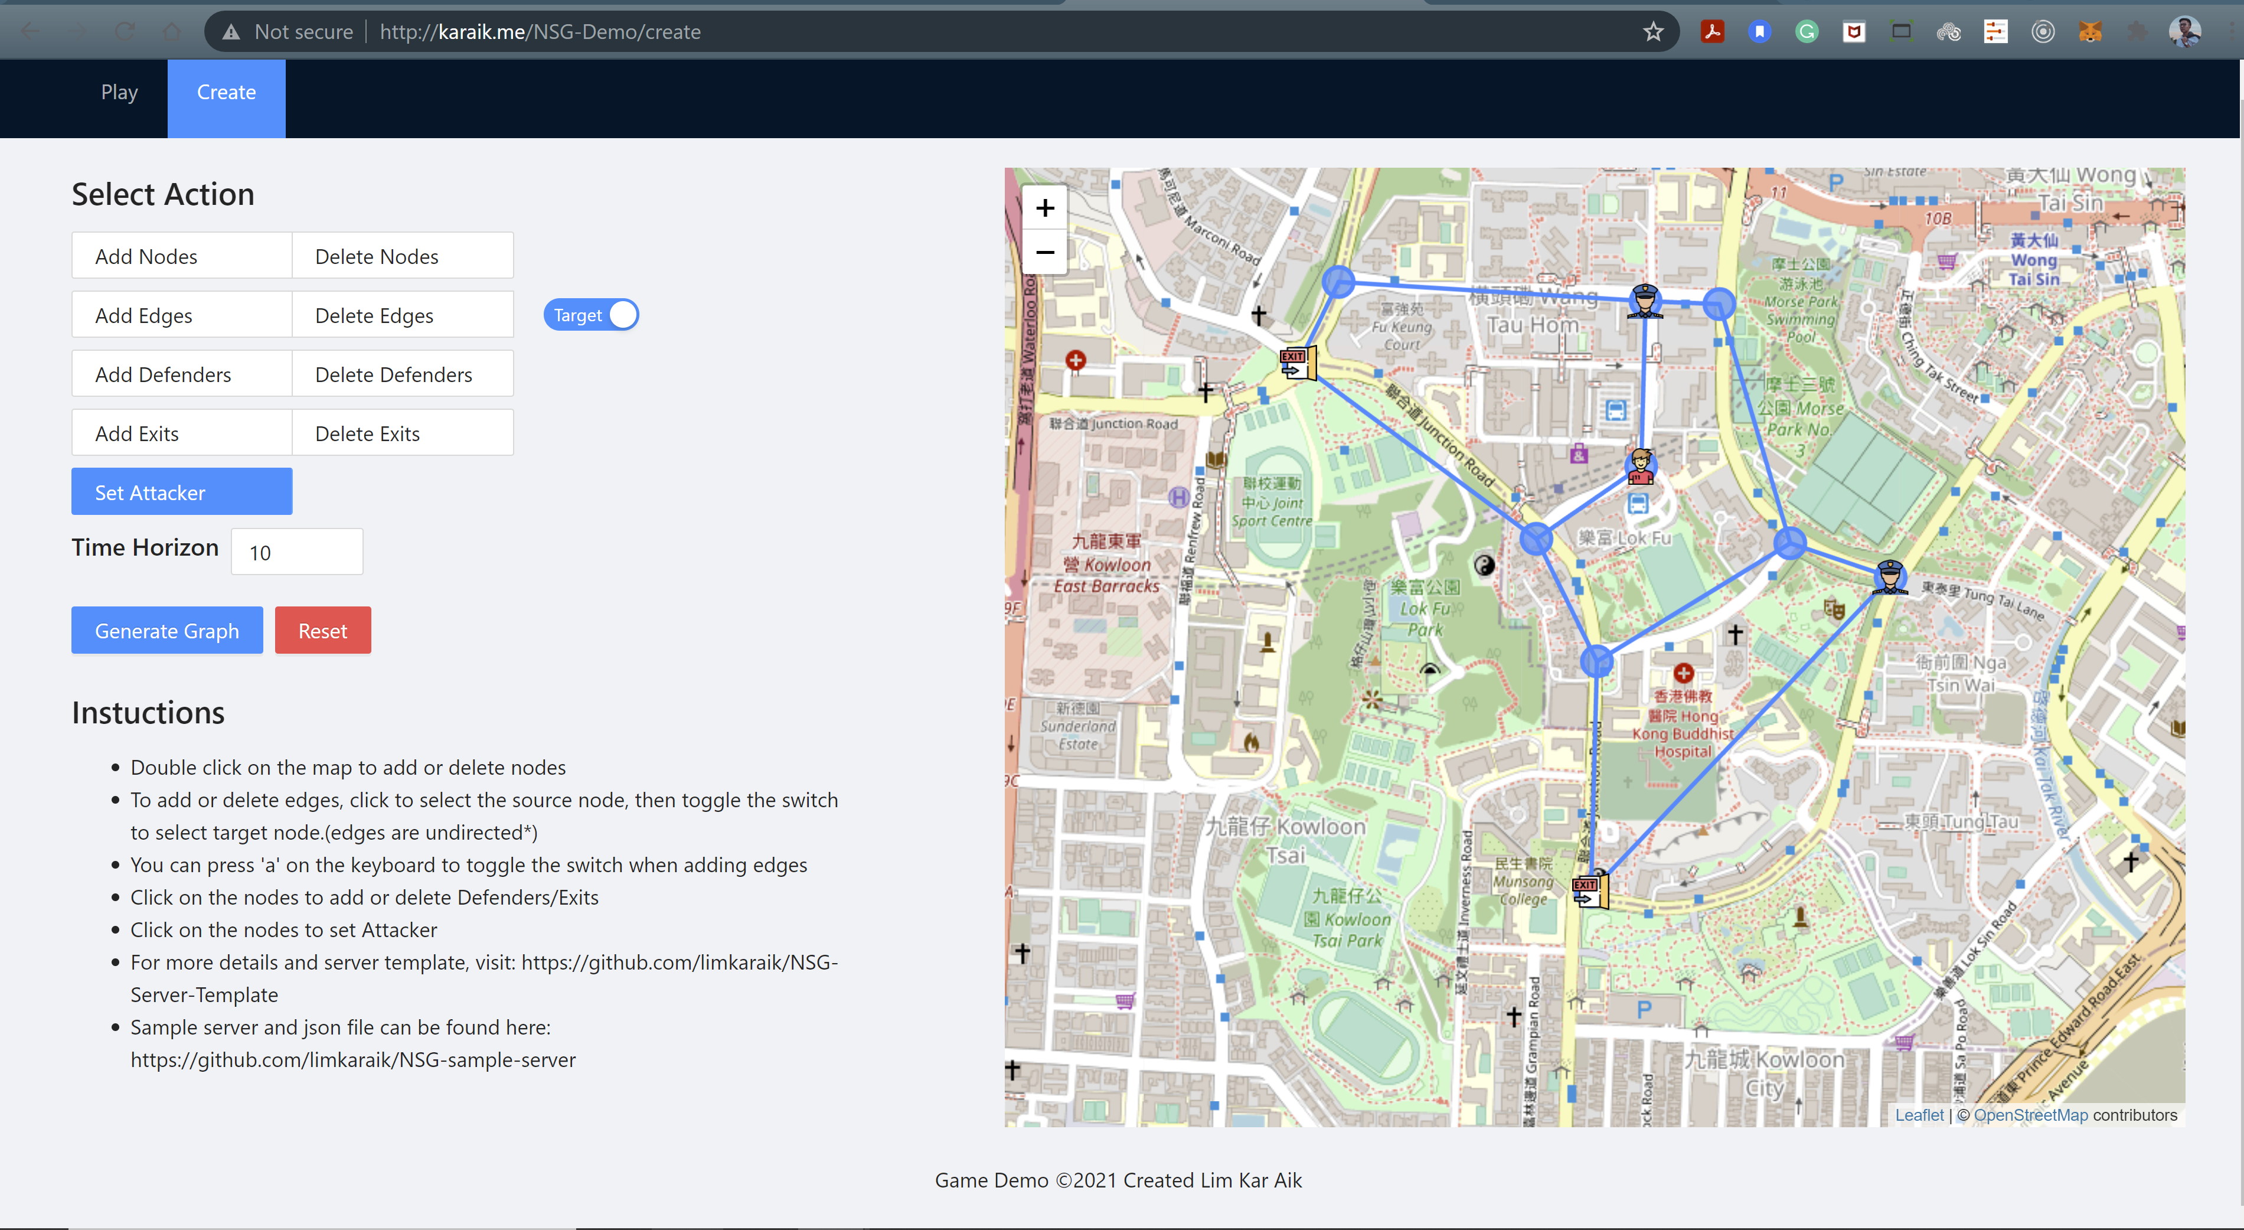Open the Grammarly extension icon
Screen dimensions: 2244x1230
coord(1807,32)
